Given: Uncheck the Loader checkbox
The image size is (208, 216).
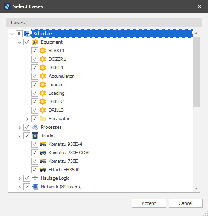Looking at the screenshot, I should pyautogui.click(x=35, y=85).
